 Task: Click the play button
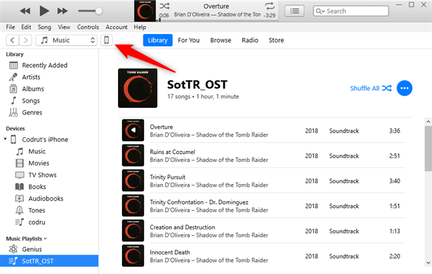pos(44,11)
